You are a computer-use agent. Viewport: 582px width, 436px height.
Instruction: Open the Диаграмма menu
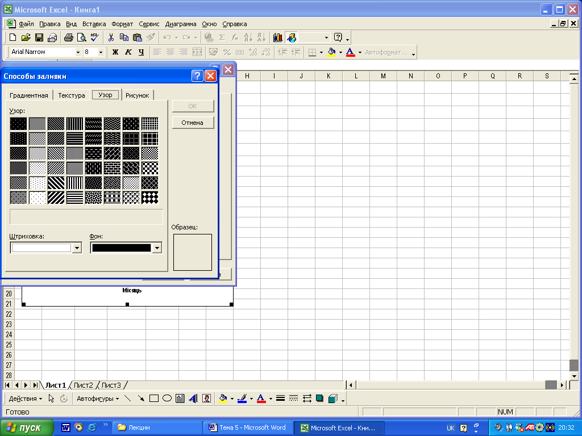coord(181,24)
